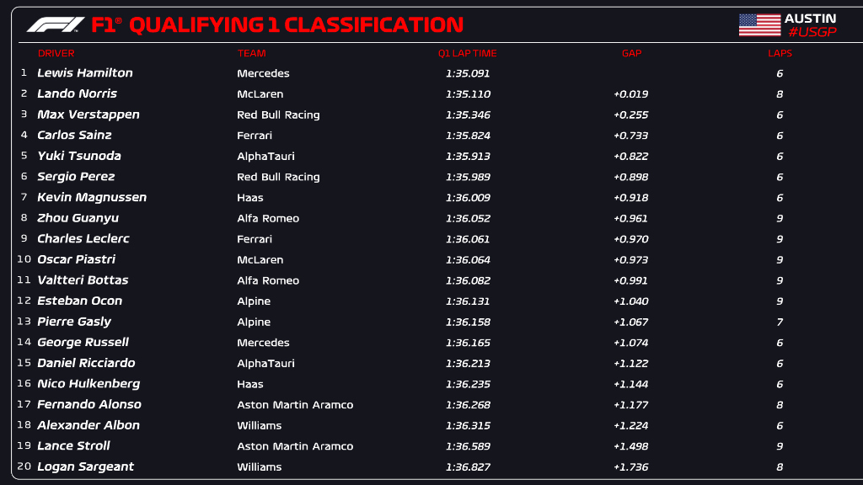The width and height of the screenshot is (863, 485).
Task: Click Fernando Alonso's Aston Martin Aramco team
Action: [295, 405]
